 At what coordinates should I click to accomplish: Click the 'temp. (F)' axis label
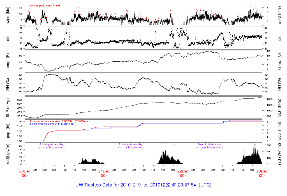[8, 61]
